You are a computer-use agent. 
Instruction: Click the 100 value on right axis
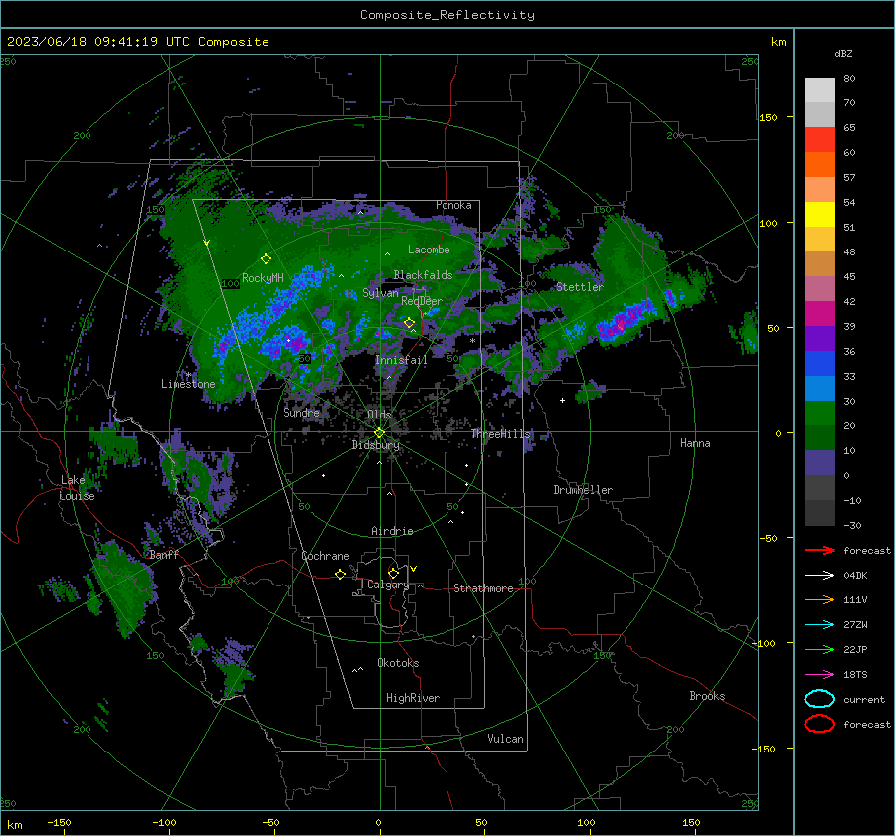pyautogui.click(x=768, y=223)
